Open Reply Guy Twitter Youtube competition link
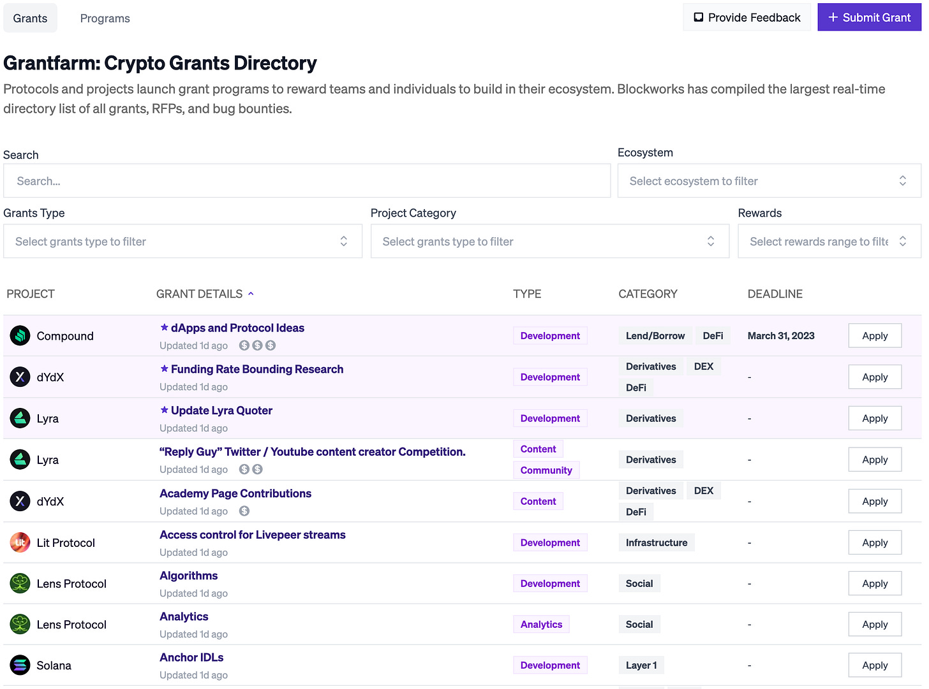Screen dimensions: 929x689 [313, 452]
